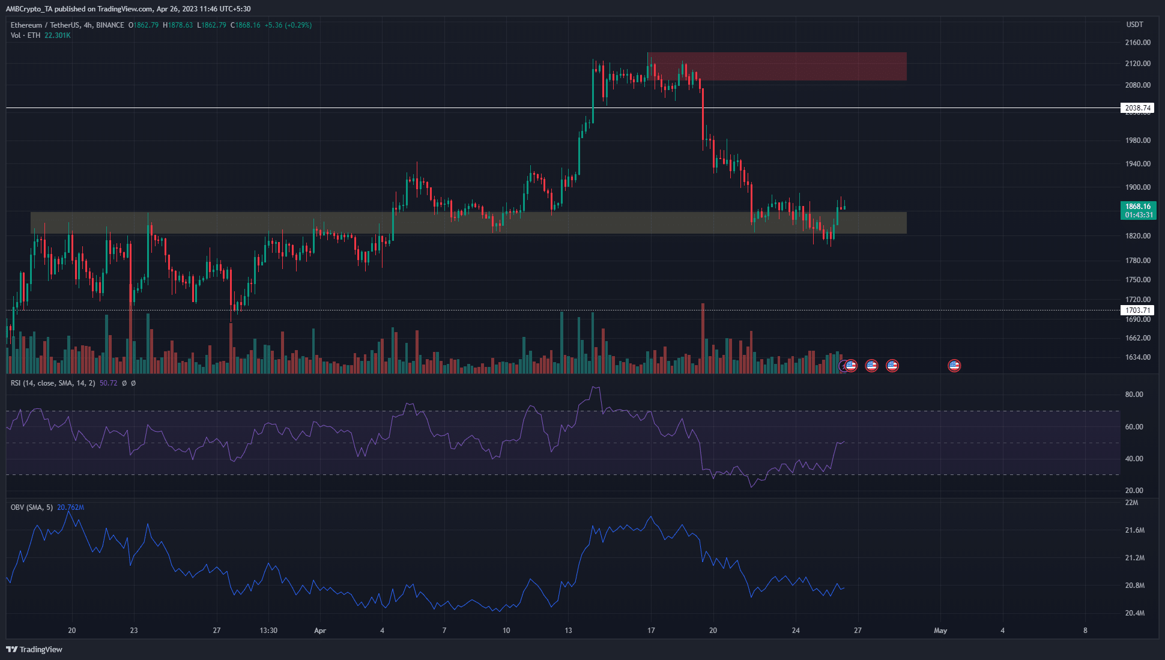Click the 1980.00 price axis label

(1138, 141)
